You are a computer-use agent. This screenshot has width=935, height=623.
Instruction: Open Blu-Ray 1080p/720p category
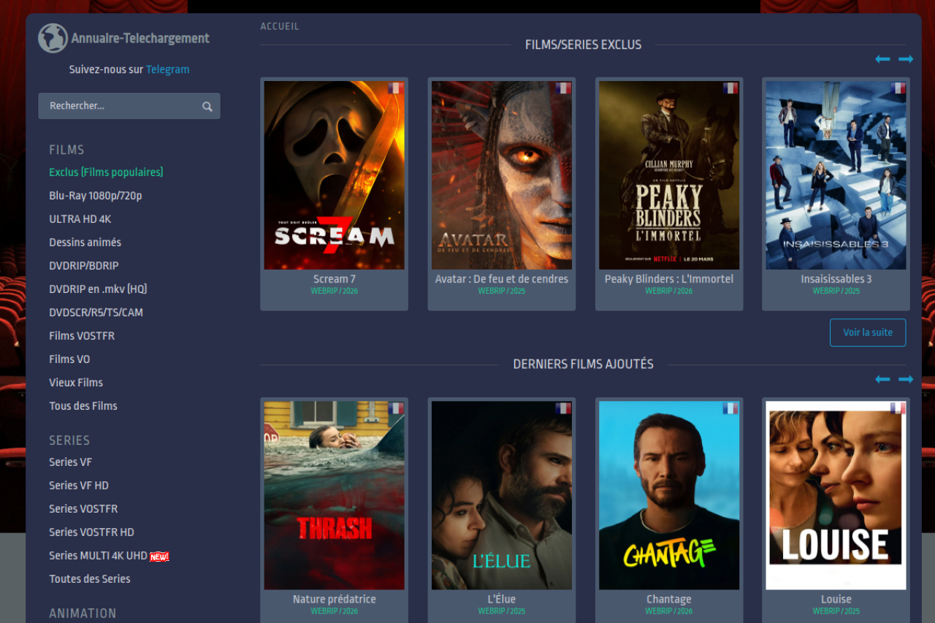(95, 196)
